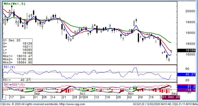Select the highlighted 01 Dec 20 cursor date
The image size is (198, 106).
coord(171,97)
